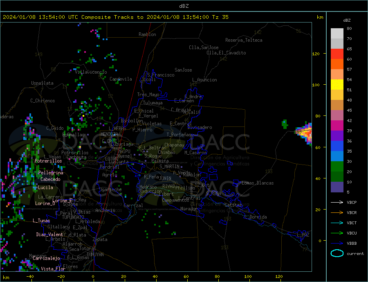Screen dimensions: 368x282
Task: Click the JUNIN label
Action: [x=165, y=178]
